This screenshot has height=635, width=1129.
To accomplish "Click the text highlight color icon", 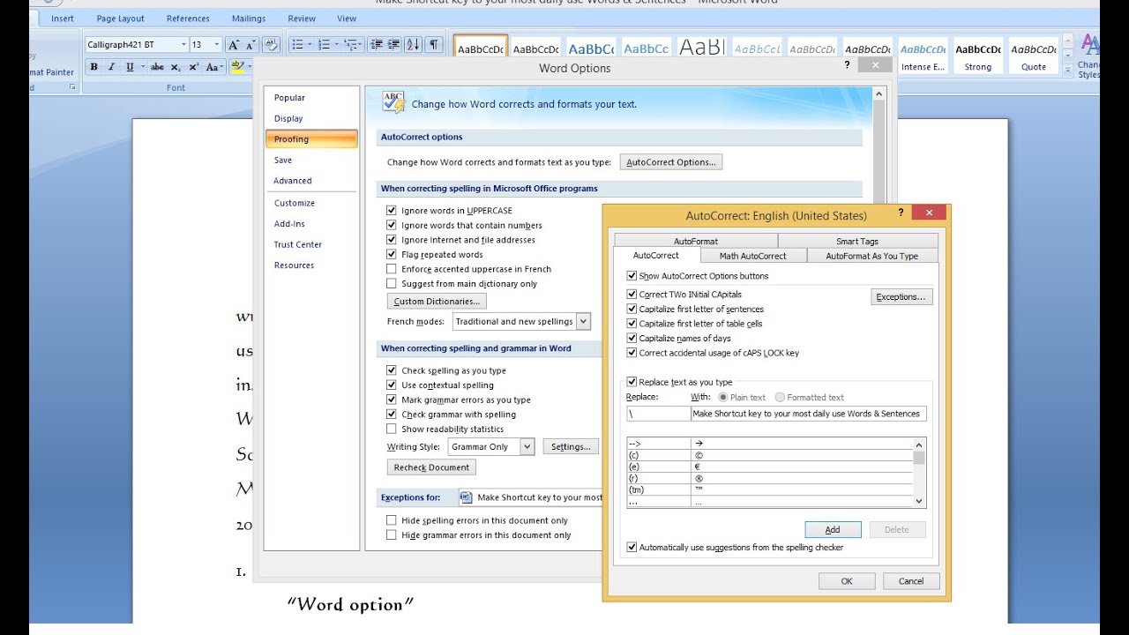I will click(x=236, y=67).
